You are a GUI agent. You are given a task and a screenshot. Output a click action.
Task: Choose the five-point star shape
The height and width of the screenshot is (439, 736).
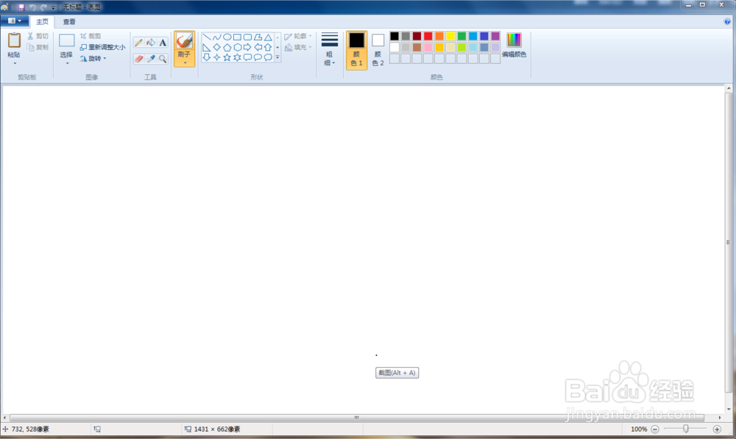point(227,57)
